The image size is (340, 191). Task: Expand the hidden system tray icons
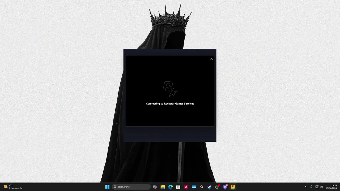click(305, 187)
